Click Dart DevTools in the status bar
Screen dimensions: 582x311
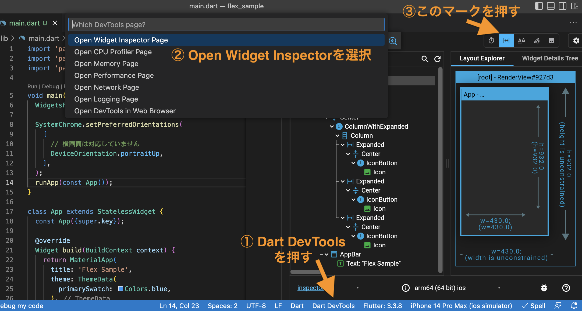[x=333, y=306]
